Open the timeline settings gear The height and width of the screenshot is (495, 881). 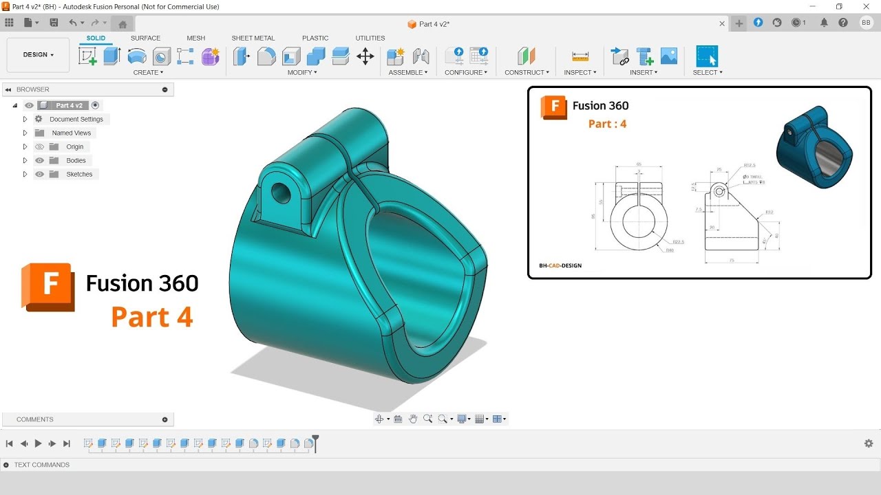click(x=869, y=443)
